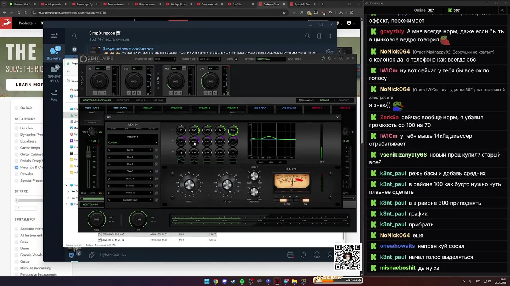Screen dimensions: 510x286
Task: Toggle the A3 stereo link icon
Action: (x=184, y=68)
